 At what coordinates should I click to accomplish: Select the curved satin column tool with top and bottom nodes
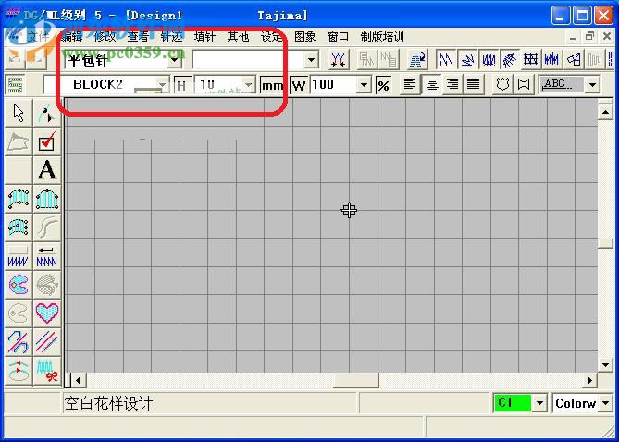coord(19,199)
